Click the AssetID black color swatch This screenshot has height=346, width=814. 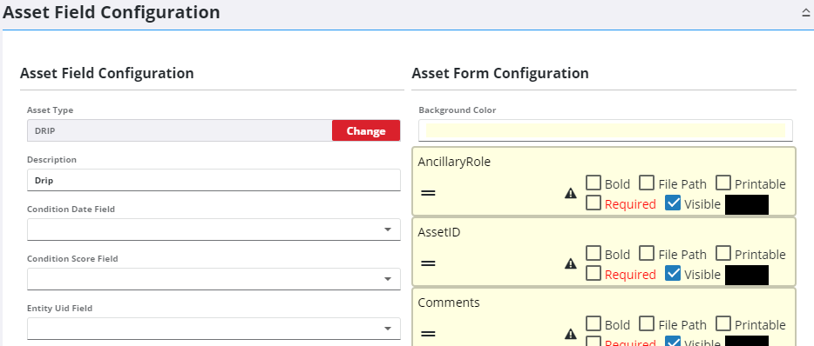tap(747, 275)
